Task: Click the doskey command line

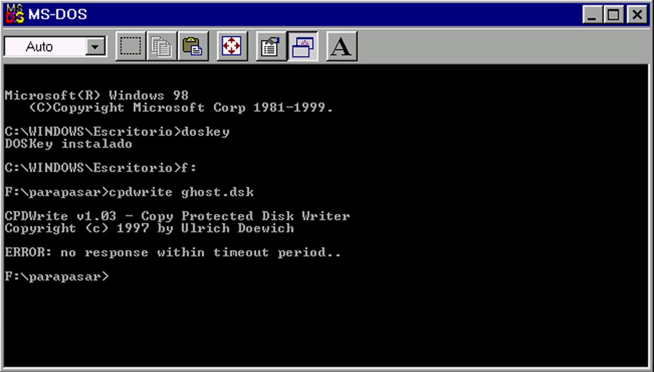Action: click(x=117, y=132)
